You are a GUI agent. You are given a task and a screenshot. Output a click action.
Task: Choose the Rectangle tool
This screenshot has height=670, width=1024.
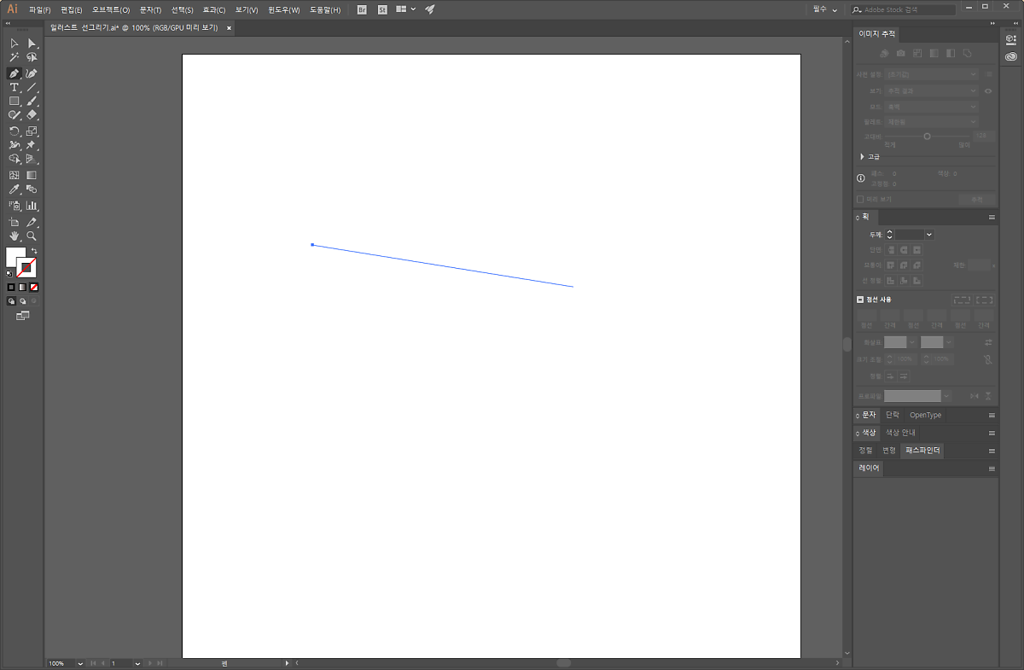(x=15, y=101)
